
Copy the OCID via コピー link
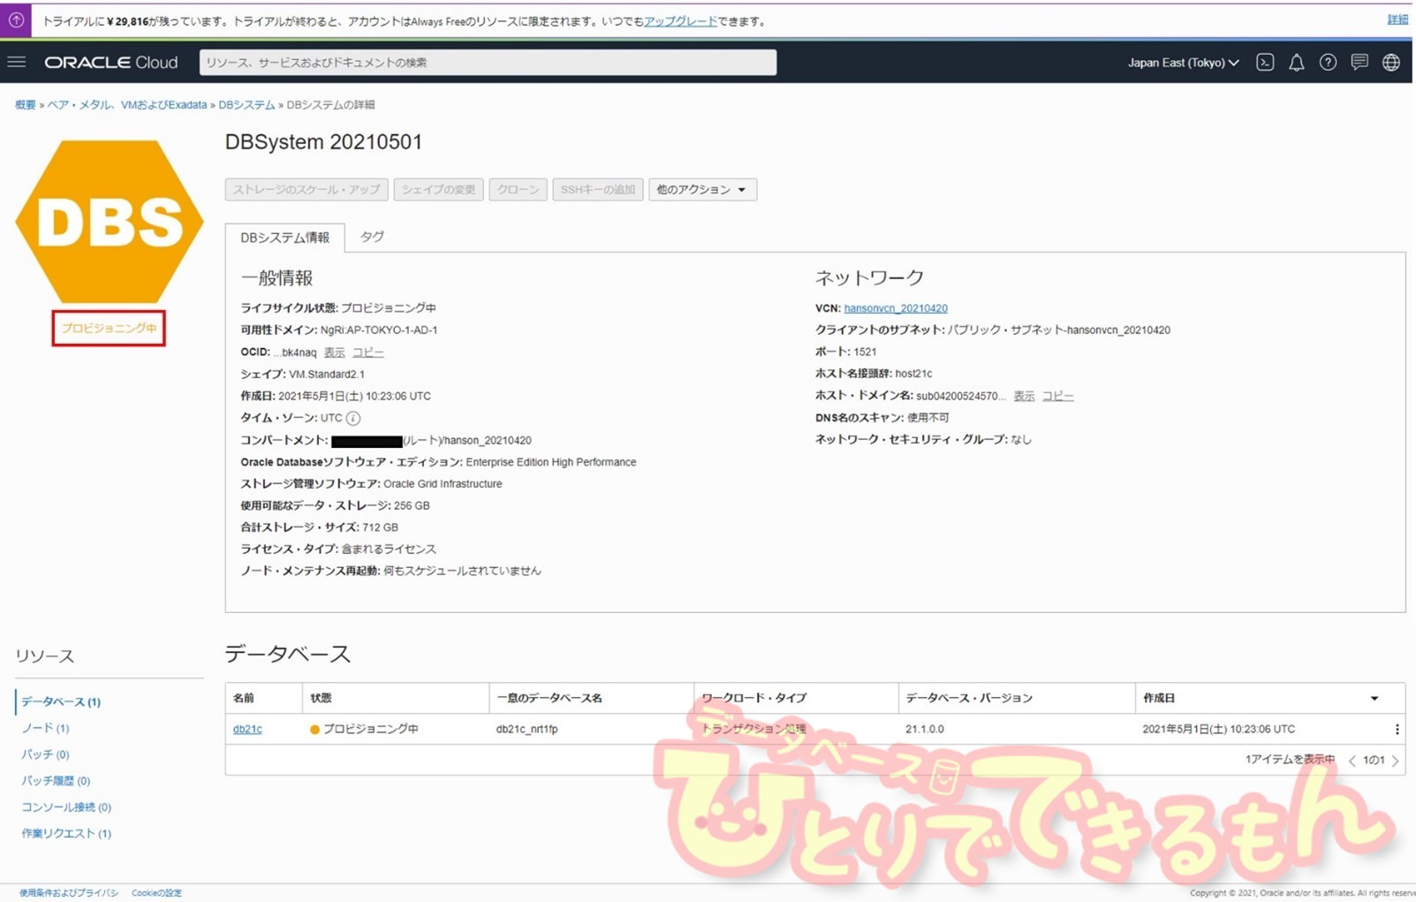tap(367, 352)
